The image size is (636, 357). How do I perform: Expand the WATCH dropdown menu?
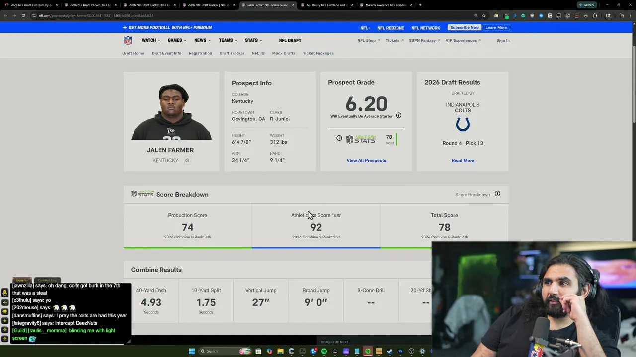(x=151, y=40)
